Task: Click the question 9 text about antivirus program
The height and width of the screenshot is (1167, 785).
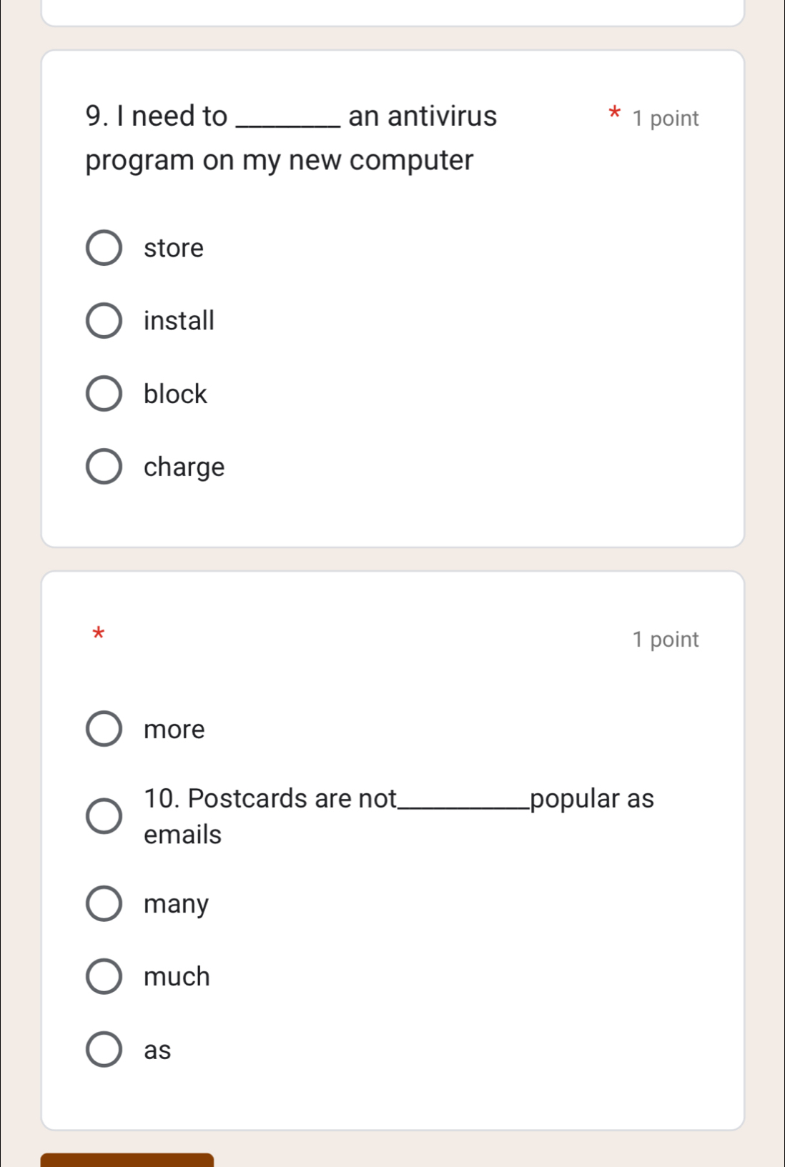Action: pos(279,137)
